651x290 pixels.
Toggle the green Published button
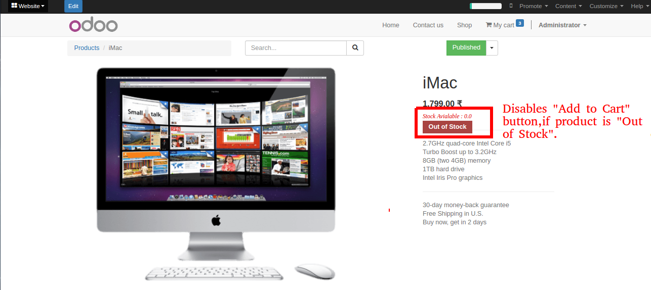[466, 48]
